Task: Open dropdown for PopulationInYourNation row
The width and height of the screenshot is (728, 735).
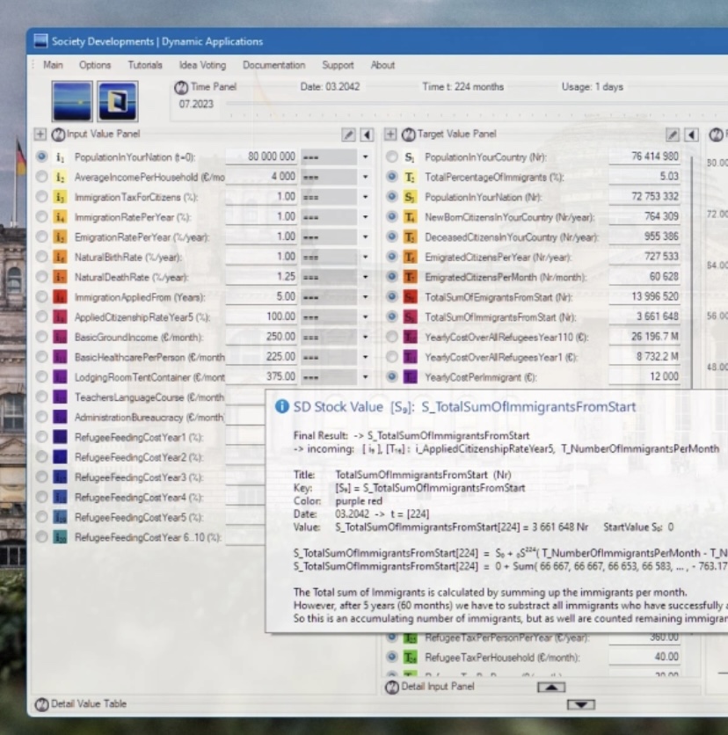Action: pyautogui.click(x=365, y=156)
